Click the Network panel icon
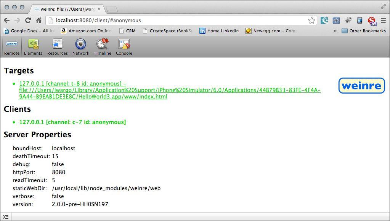Viewport: 390px width, 221px height. (x=81, y=46)
